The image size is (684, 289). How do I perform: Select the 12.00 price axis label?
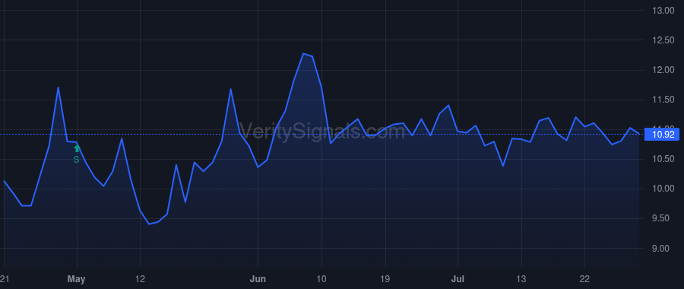(x=663, y=70)
